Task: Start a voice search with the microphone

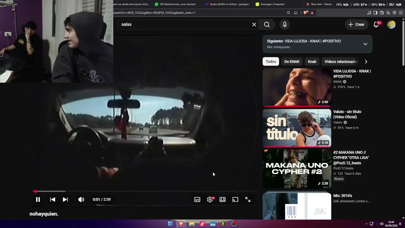Action: pyautogui.click(x=285, y=24)
